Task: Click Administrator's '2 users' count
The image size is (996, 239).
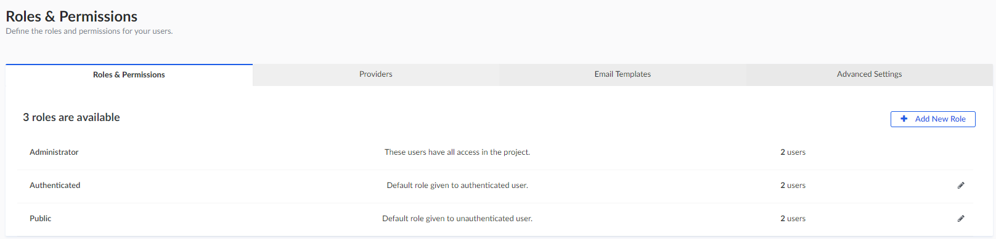Action: pos(793,152)
